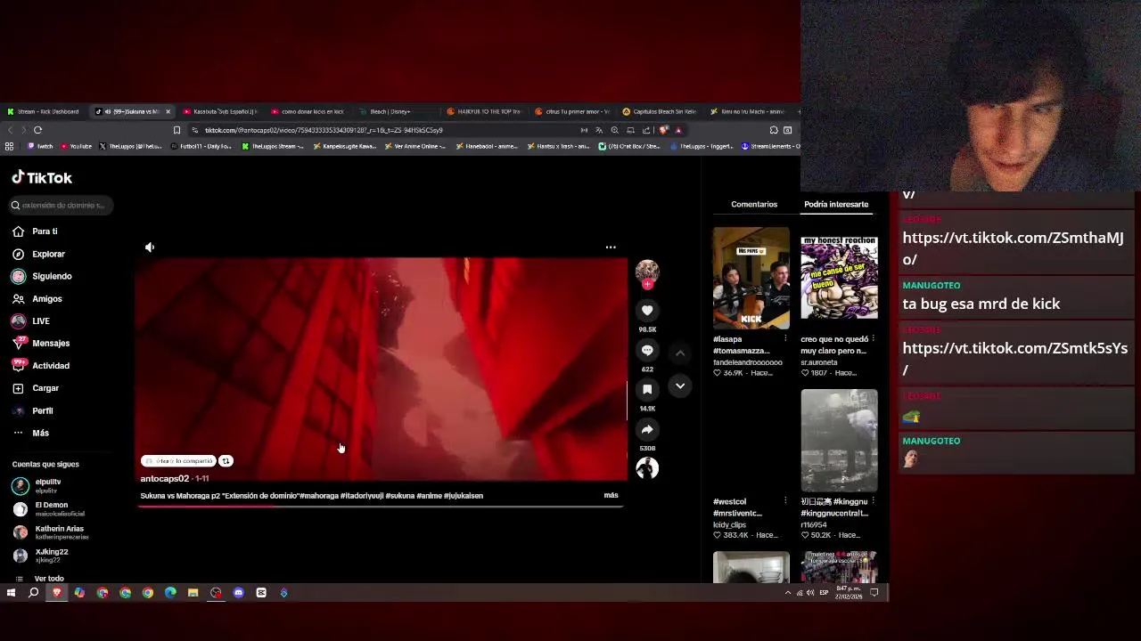The width and height of the screenshot is (1141, 641).
Task: Switch to the 'Stream - Kick Dashboard' browser tab
Action: [44, 111]
